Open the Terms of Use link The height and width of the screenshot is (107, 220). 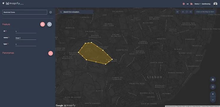(x=205, y=106)
